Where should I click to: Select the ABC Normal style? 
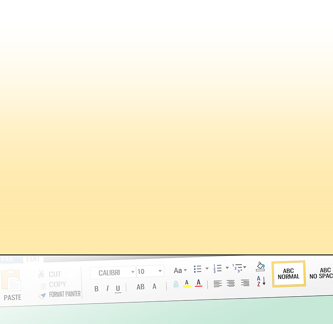pos(289,274)
